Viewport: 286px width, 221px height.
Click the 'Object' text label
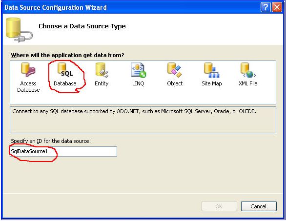point(175,83)
